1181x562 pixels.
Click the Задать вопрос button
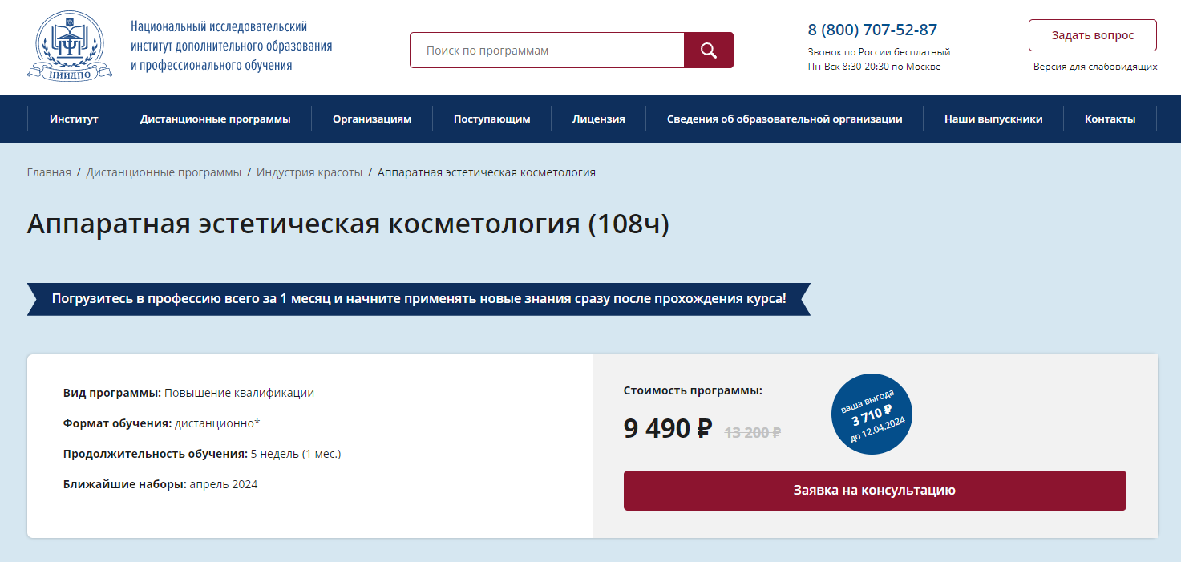1093,35
